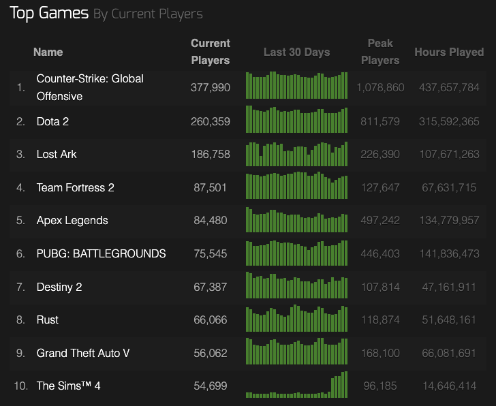The image size is (496, 406).
Task: Click rank number 5. beside Apex Legends
Action: click(20, 221)
